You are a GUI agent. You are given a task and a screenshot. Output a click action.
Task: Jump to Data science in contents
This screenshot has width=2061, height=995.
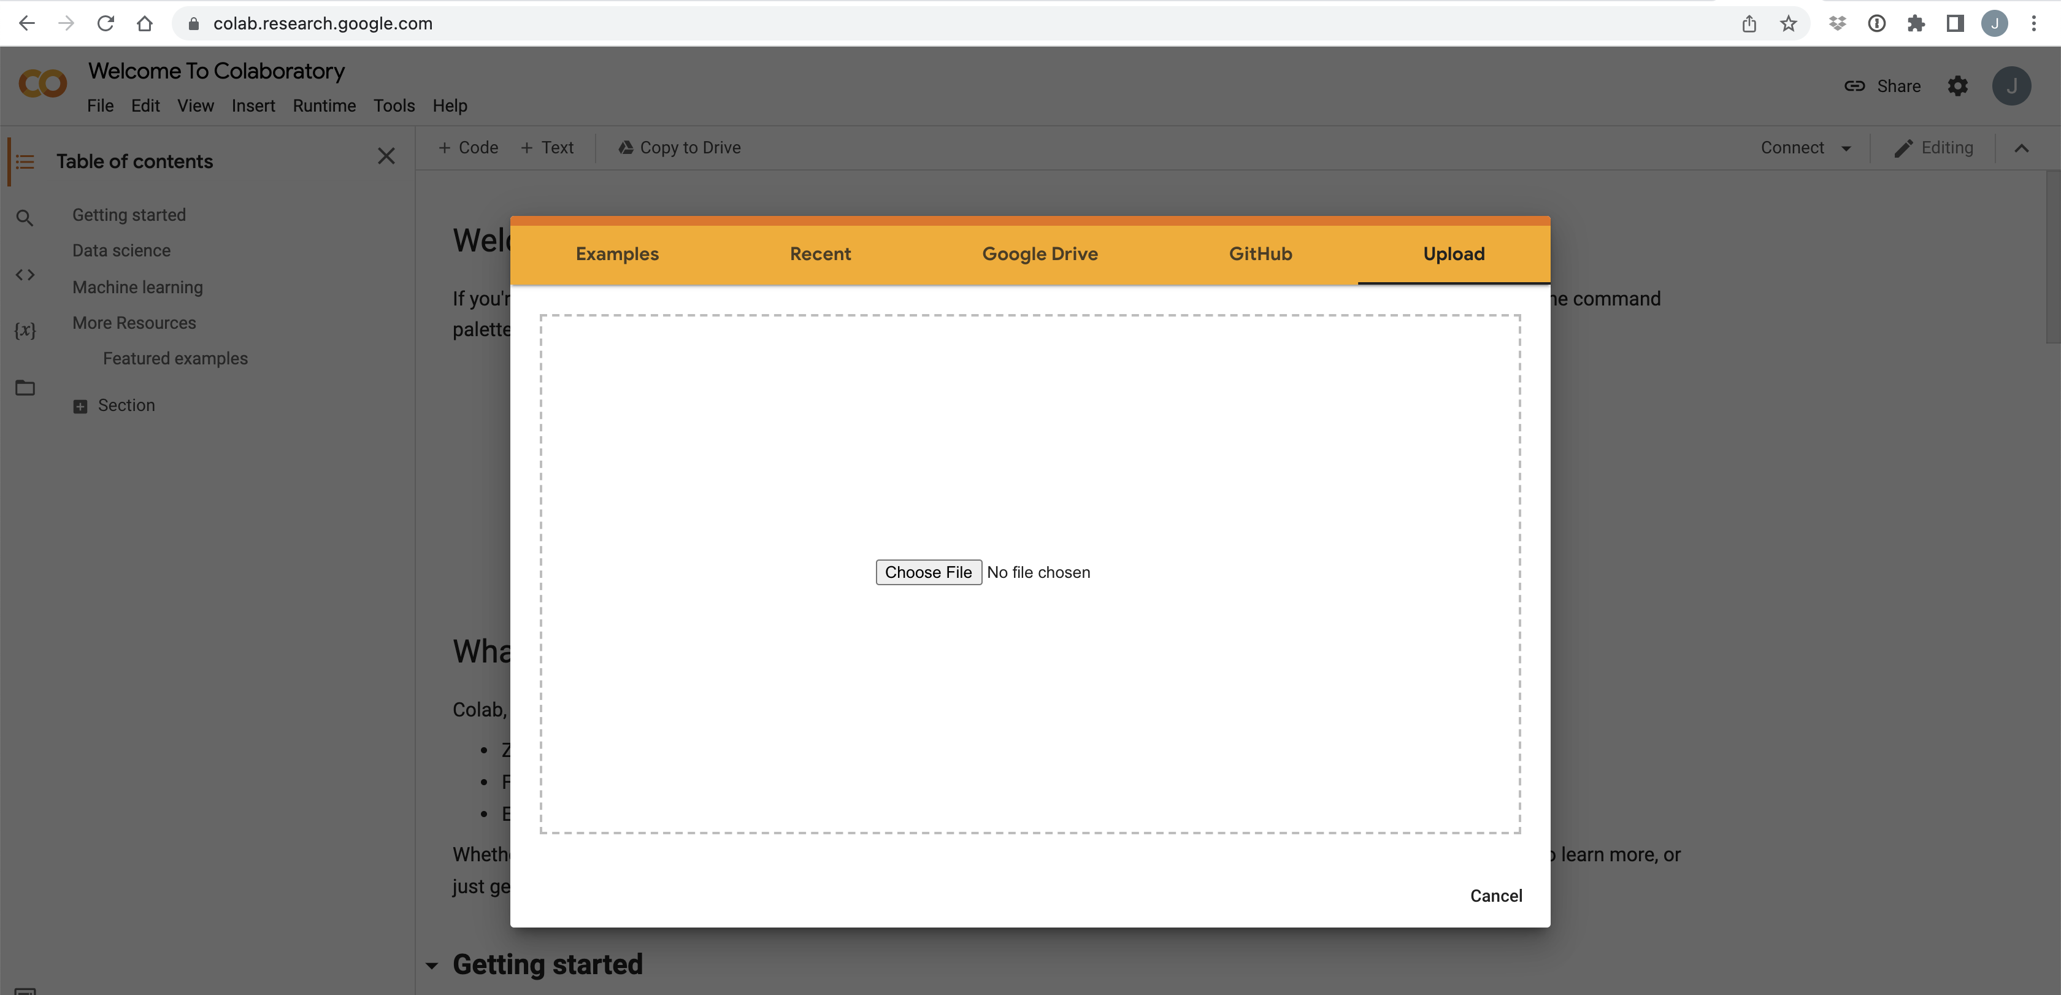click(x=121, y=251)
